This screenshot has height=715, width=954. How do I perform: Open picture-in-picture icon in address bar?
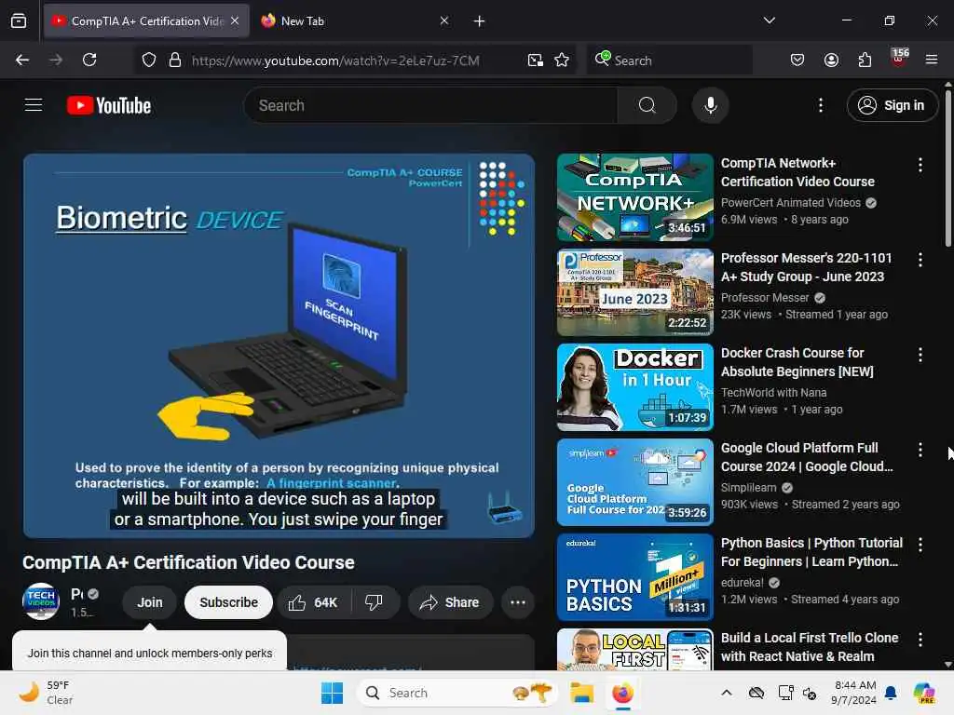click(536, 60)
